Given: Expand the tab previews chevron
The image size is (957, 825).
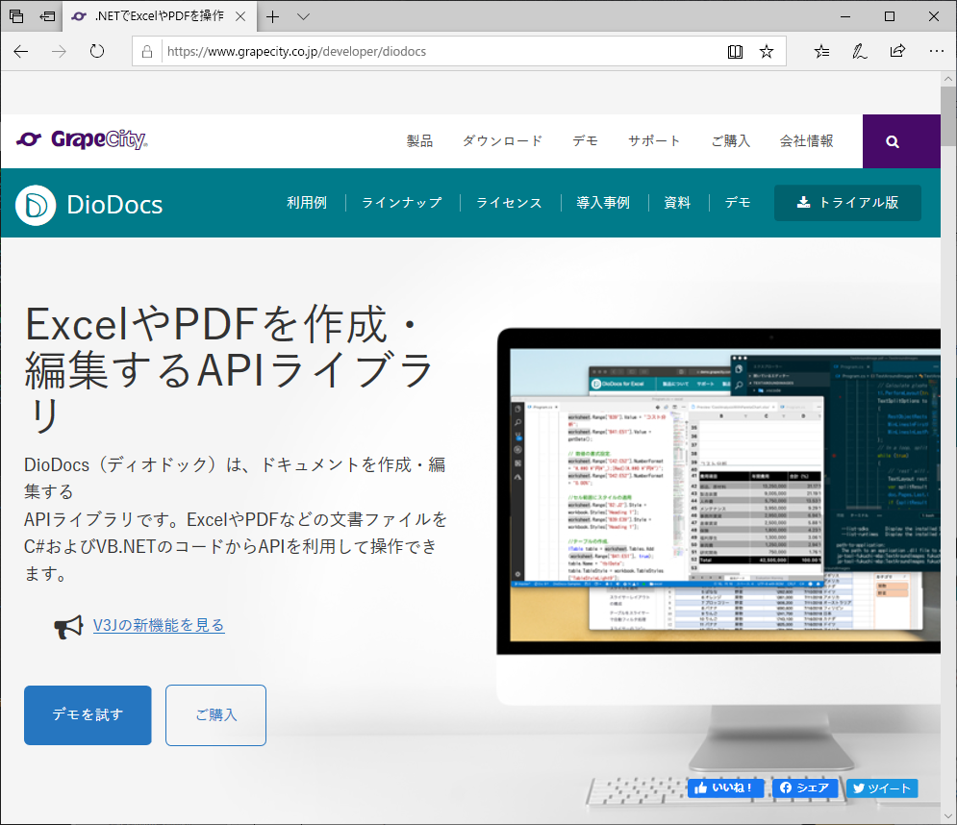Looking at the screenshot, I should tap(303, 16).
